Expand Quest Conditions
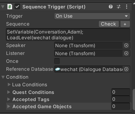135x114 pixels. pyautogui.click(x=9, y=92)
